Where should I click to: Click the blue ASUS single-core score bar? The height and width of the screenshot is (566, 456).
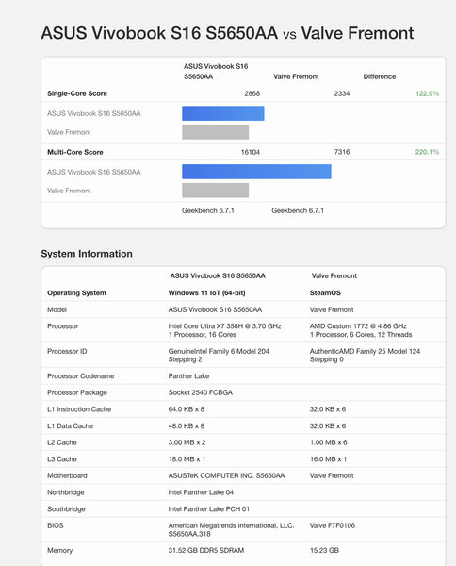point(223,113)
